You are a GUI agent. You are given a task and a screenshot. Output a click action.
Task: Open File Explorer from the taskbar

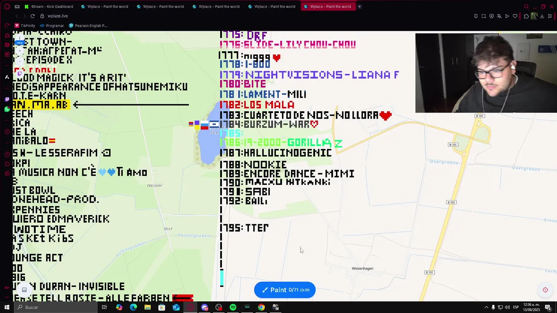(x=148, y=307)
